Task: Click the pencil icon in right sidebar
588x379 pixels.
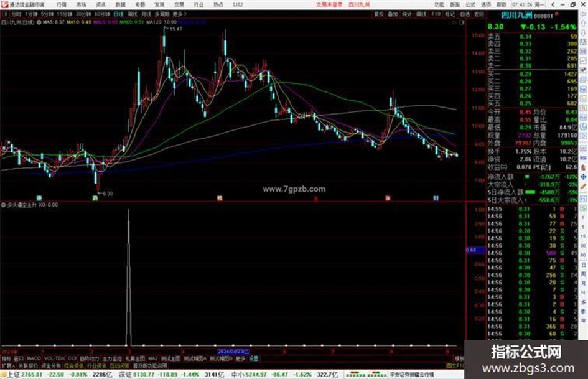Action: coord(583,186)
